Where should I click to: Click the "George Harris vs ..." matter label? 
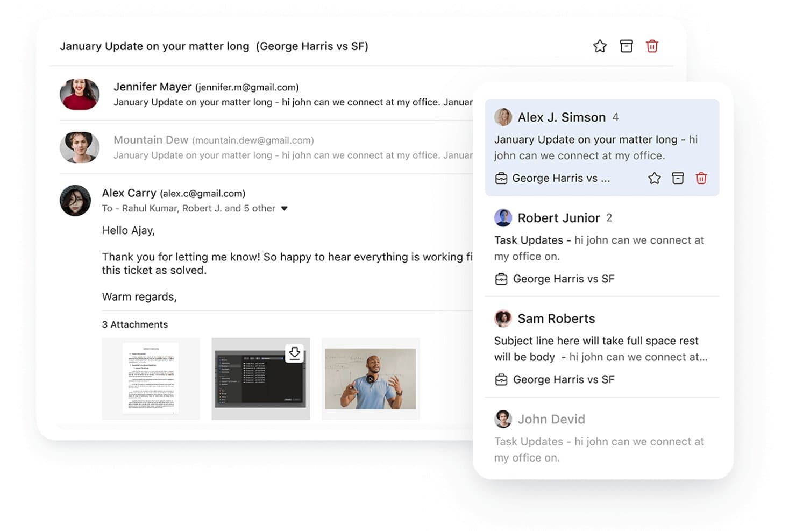(x=561, y=178)
